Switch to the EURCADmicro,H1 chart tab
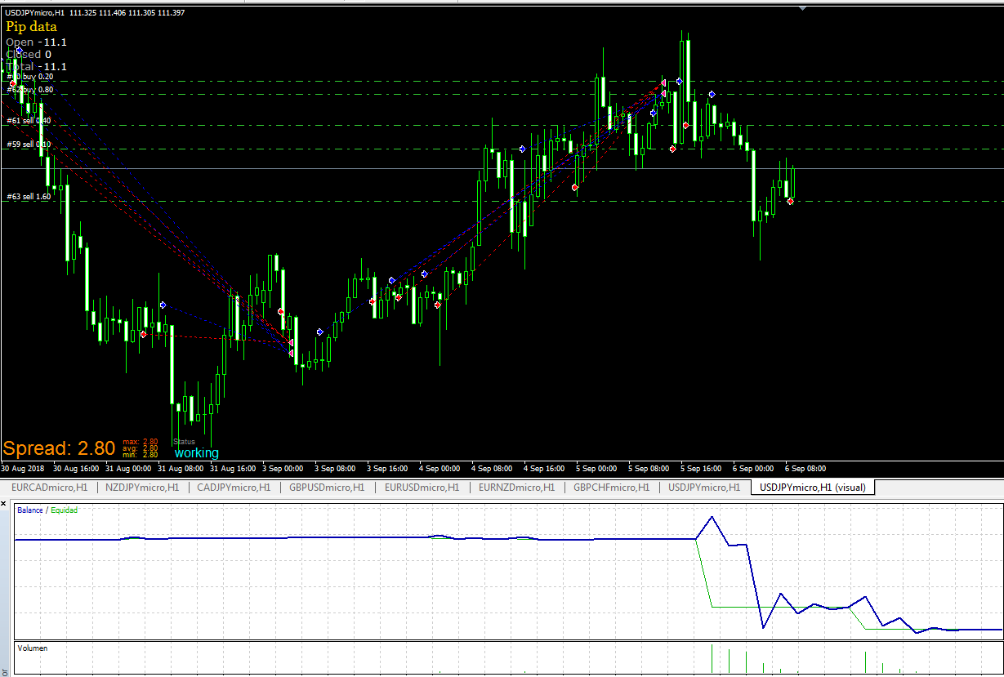 click(x=49, y=488)
